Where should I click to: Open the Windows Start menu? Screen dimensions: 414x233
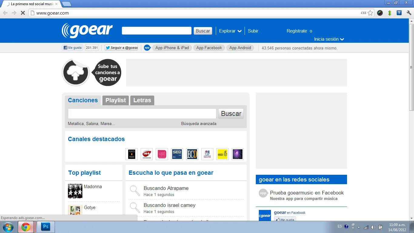pos(8,227)
